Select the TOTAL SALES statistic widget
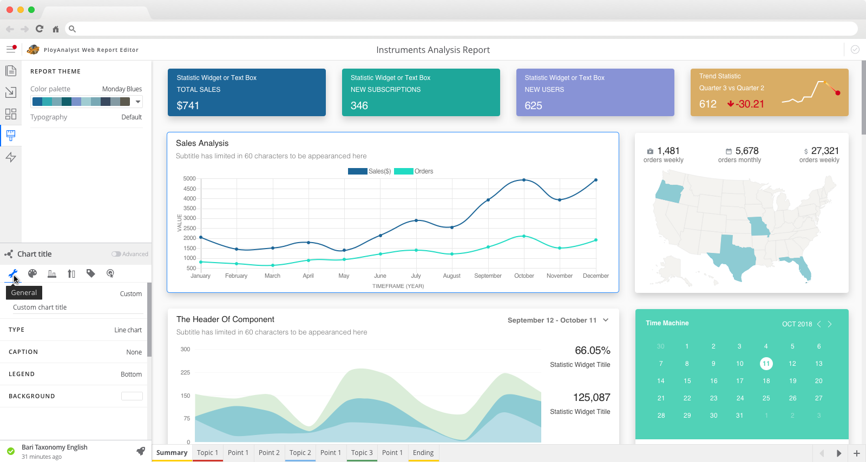This screenshot has height=462, width=866. 247,92
